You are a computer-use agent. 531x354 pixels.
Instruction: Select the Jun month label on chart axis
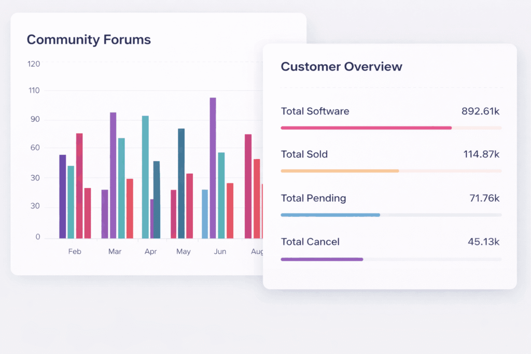220,251
